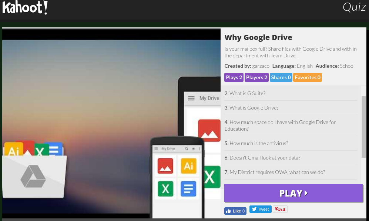The image size is (369, 221).
Task: Click the Shares 0 badge
Action: pos(281,77)
